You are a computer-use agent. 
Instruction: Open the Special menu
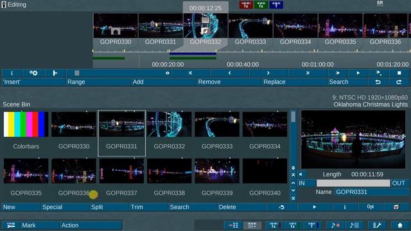(65, 207)
